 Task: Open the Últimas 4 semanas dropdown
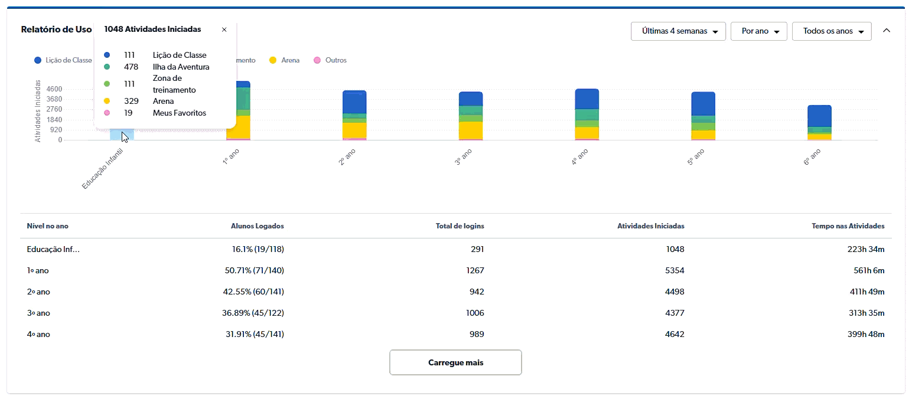pos(678,31)
